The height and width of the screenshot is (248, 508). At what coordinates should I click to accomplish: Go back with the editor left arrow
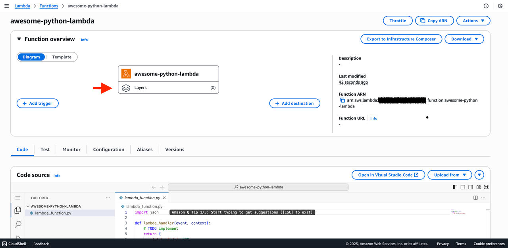click(154, 187)
